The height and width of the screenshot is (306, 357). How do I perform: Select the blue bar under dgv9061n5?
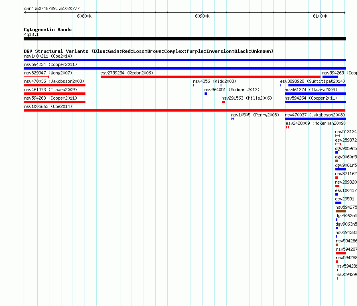pyautogui.click(x=341, y=169)
